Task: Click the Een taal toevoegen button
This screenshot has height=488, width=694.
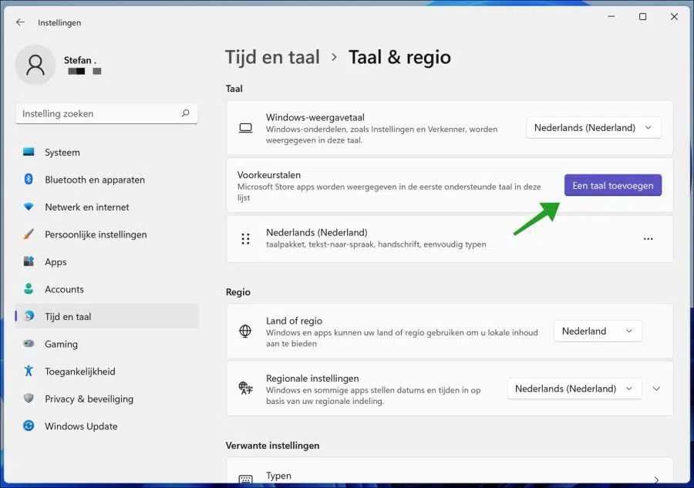Action: [613, 185]
